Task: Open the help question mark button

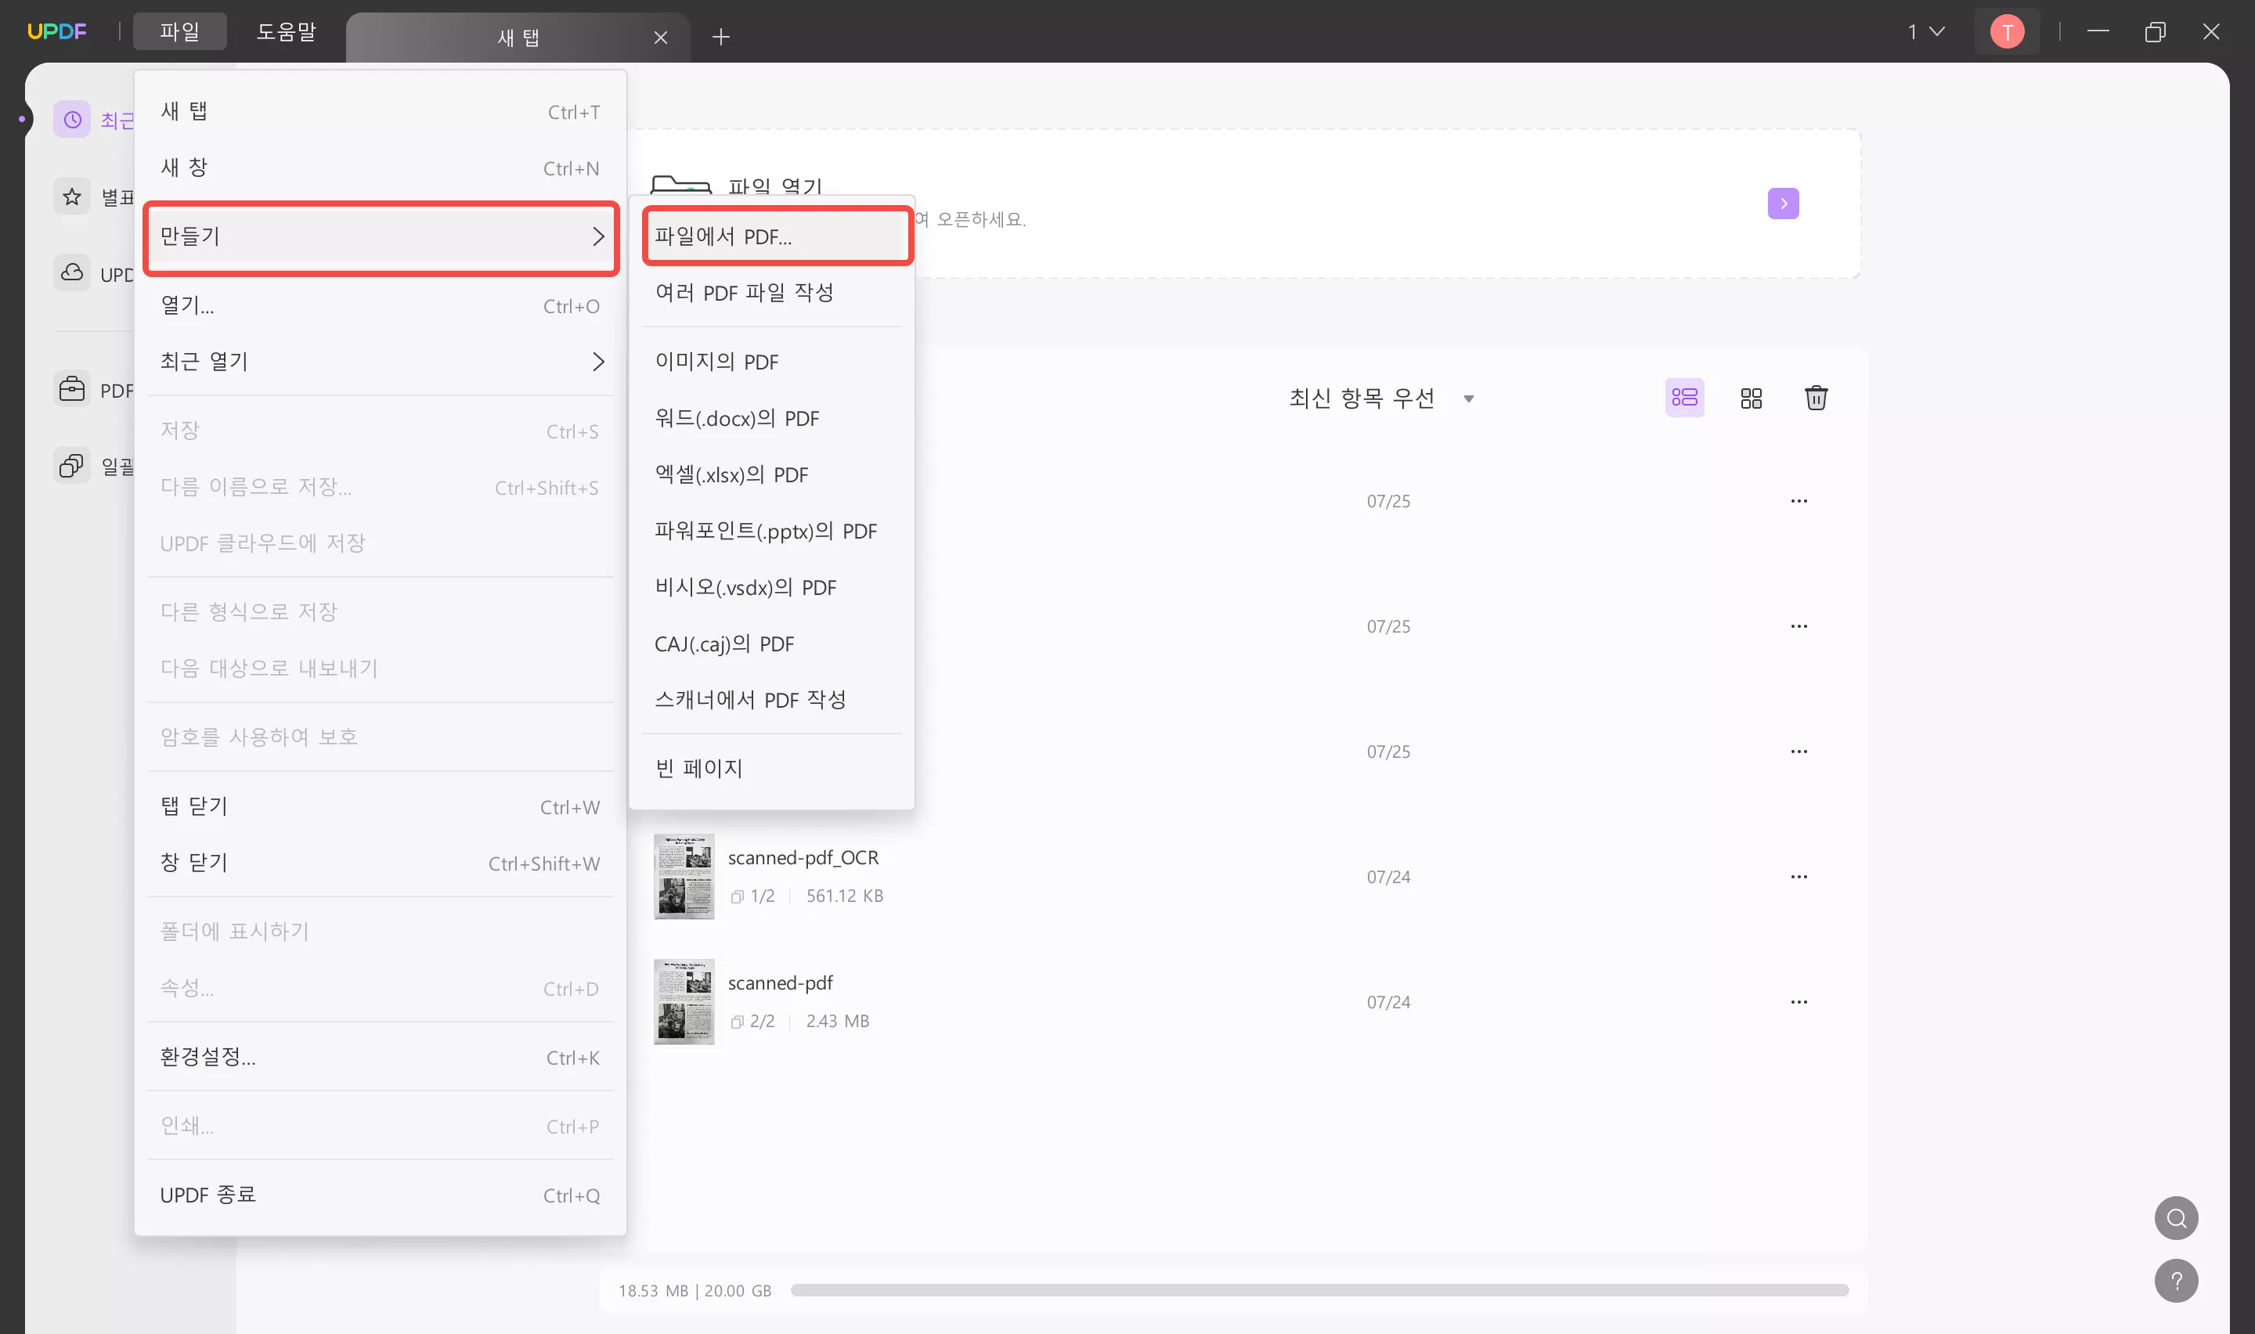Action: 2176,1281
